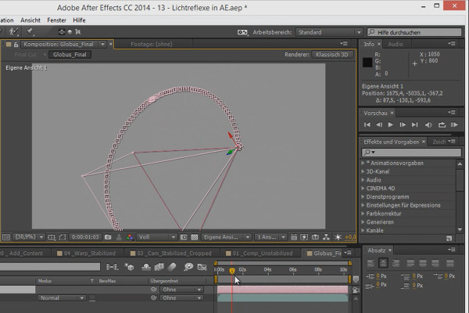Toggle the draft 3D icon in timeline
The height and width of the screenshot is (313, 469).
129,267
